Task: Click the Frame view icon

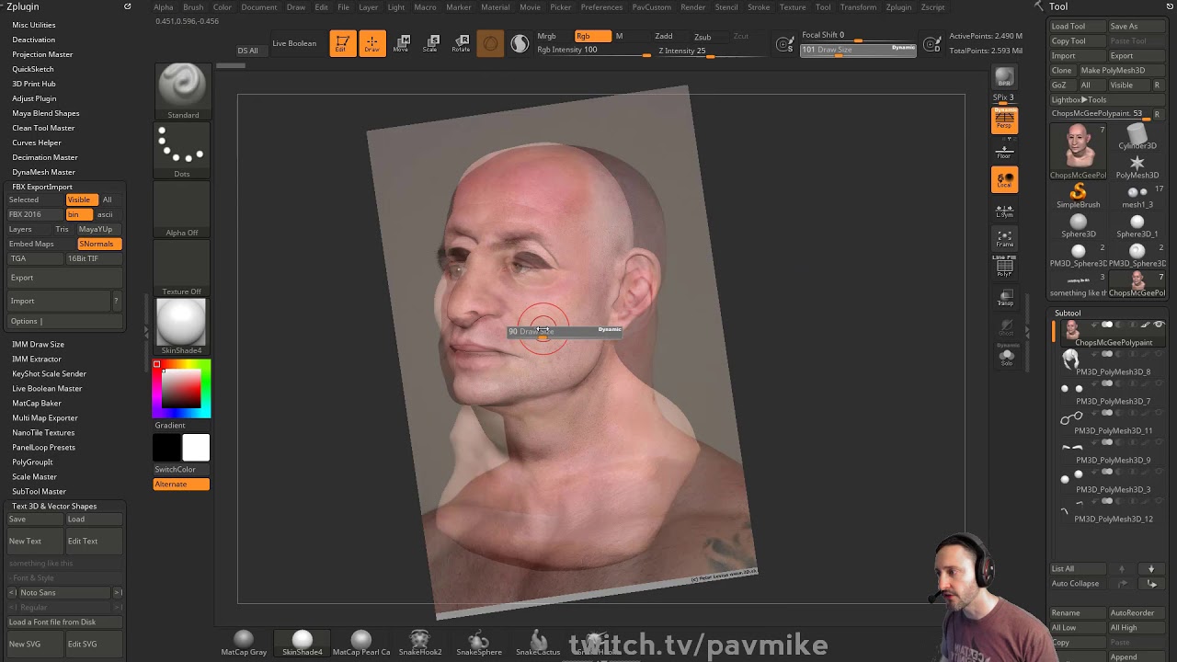Action: 1004,239
